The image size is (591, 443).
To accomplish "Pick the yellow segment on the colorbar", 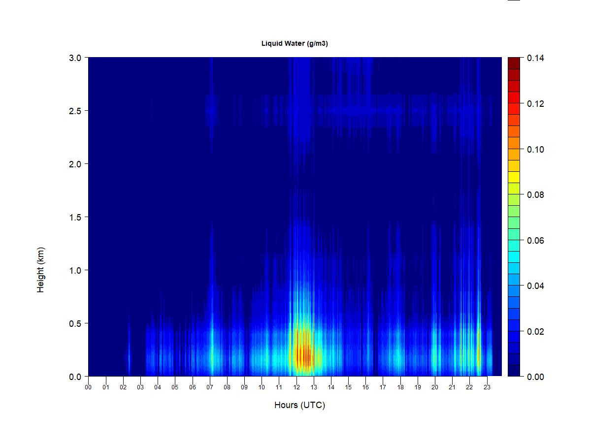I will click(x=514, y=177).
